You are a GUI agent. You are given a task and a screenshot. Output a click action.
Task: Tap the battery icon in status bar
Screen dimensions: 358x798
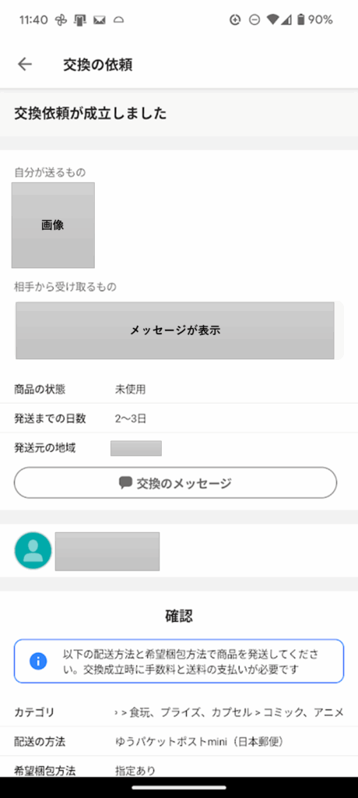pyautogui.click(x=301, y=19)
